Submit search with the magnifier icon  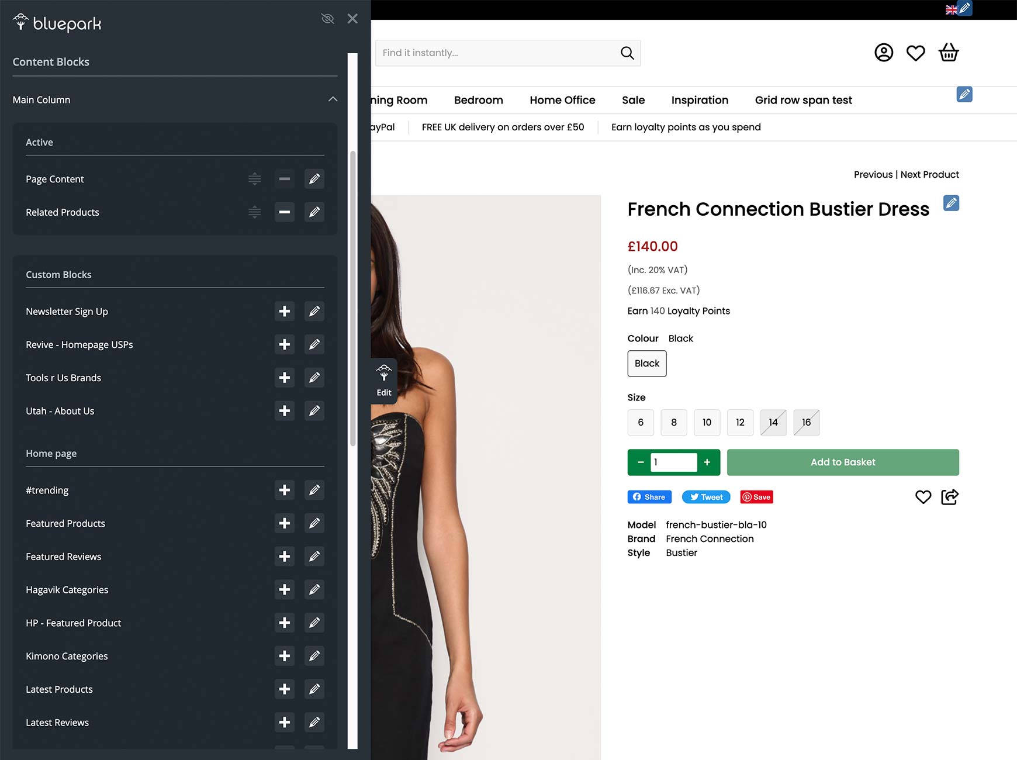[627, 53]
